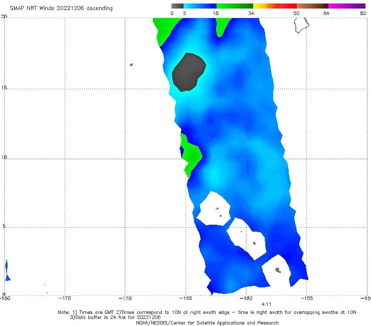Viewport: 371px width, 326px height.
Task: Click the color bar label '50'
Action: [296, 13]
